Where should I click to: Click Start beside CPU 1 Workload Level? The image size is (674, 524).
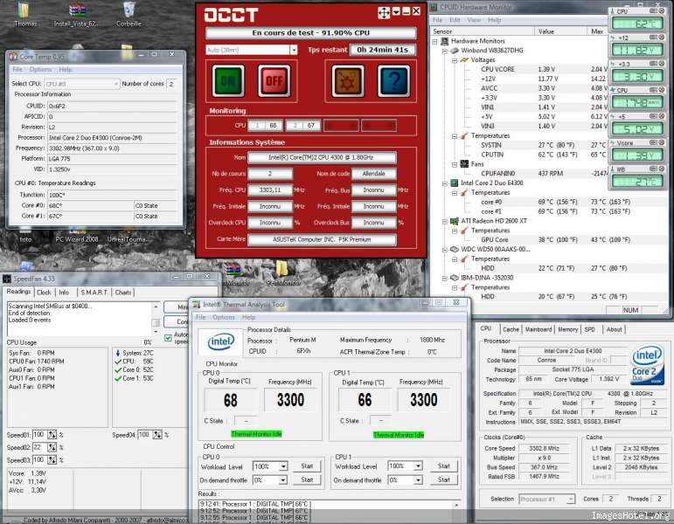tap(443, 466)
